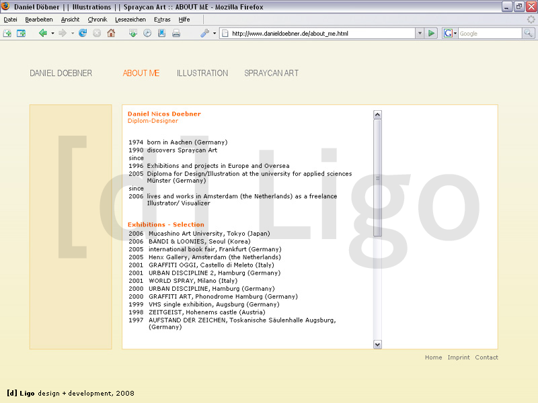The width and height of the screenshot is (538, 403).
Task: Click the 'ZEITGEIST, Hohenems castle (Austria)' entry
Action: coord(207,312)
